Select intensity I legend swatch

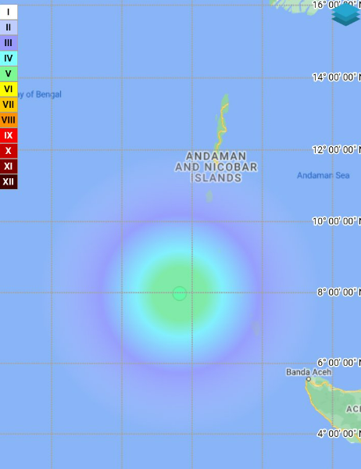click(9, 13)
